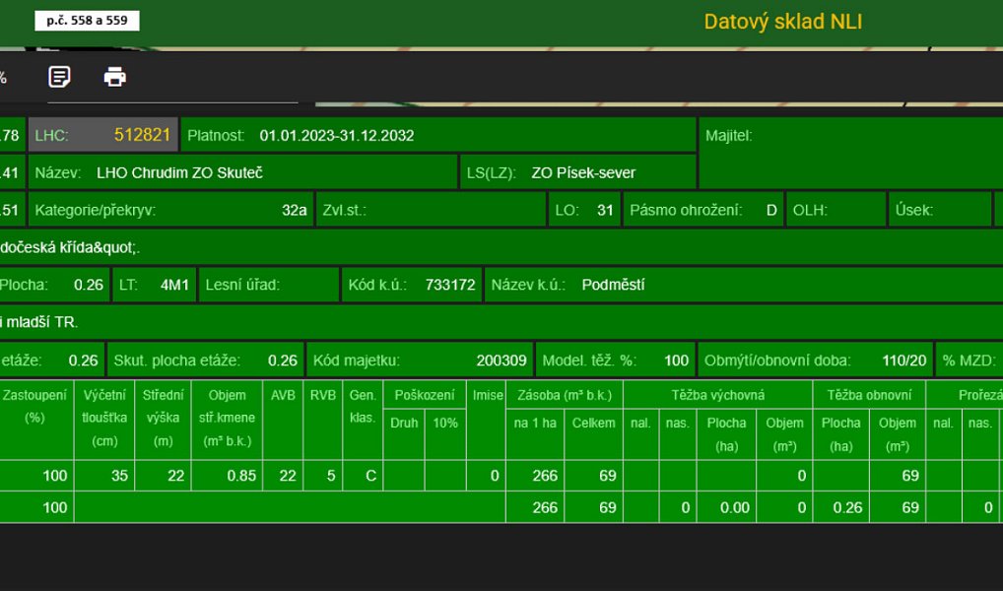Viewport: 1003px width, 591px height.
Task: Select the LHC code 512821 field
Action: click(x=103, y=135)
